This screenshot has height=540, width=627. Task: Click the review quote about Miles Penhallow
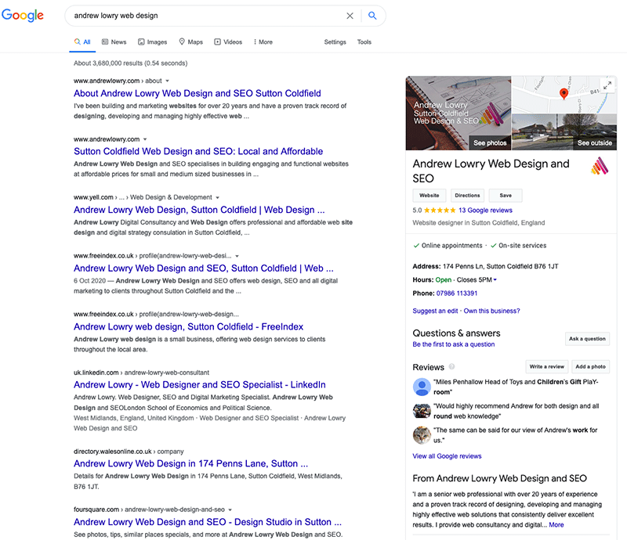pos(516,387)
